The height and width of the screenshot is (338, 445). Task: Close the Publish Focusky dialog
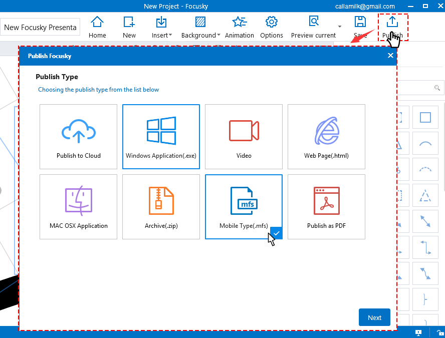[x=390, y=56]
